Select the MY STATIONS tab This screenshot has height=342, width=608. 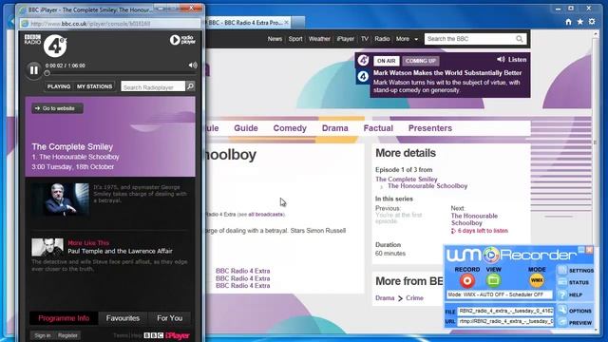[x=94, y=86]
